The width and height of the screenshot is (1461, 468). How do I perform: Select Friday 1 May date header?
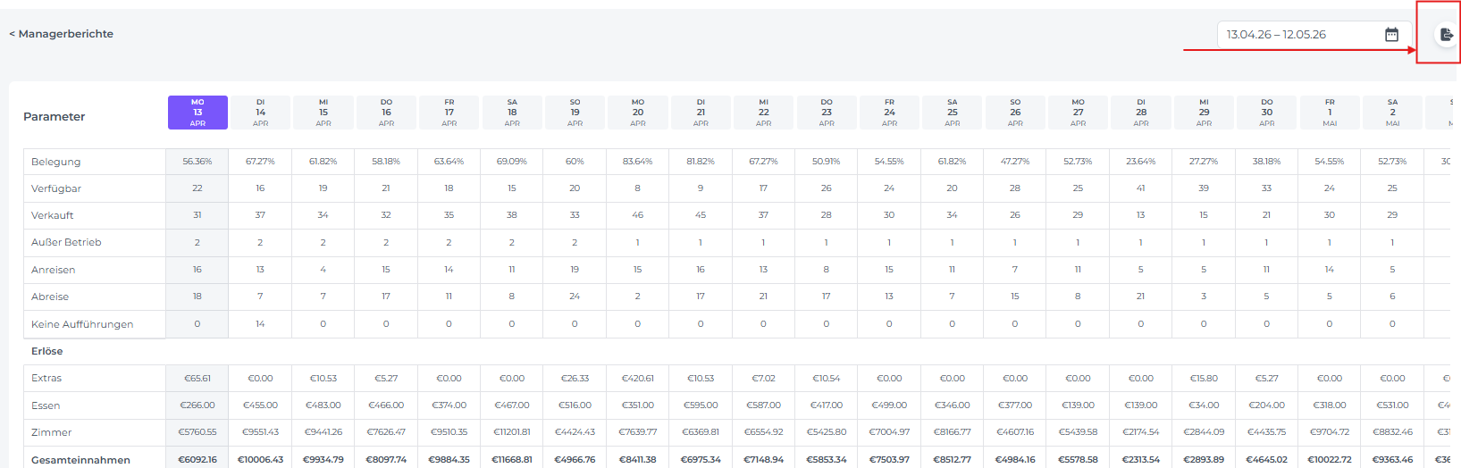pos(1330,113)
